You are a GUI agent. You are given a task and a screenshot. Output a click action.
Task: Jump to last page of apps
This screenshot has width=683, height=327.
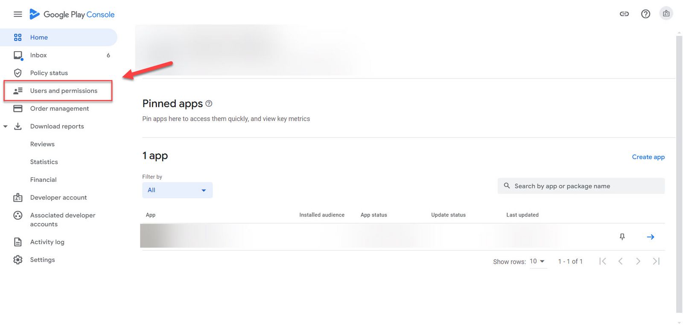[x=656, y=261]
